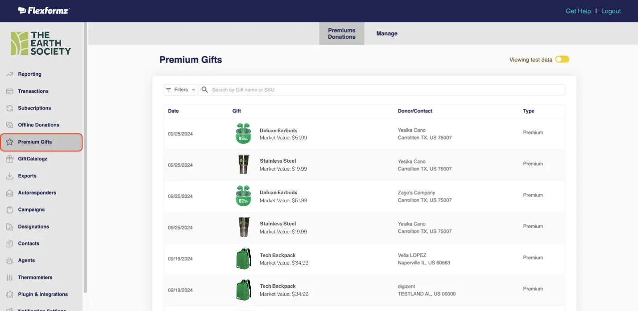
Task: Toggle the Viewing test data switch
Action: coord(562,60)
